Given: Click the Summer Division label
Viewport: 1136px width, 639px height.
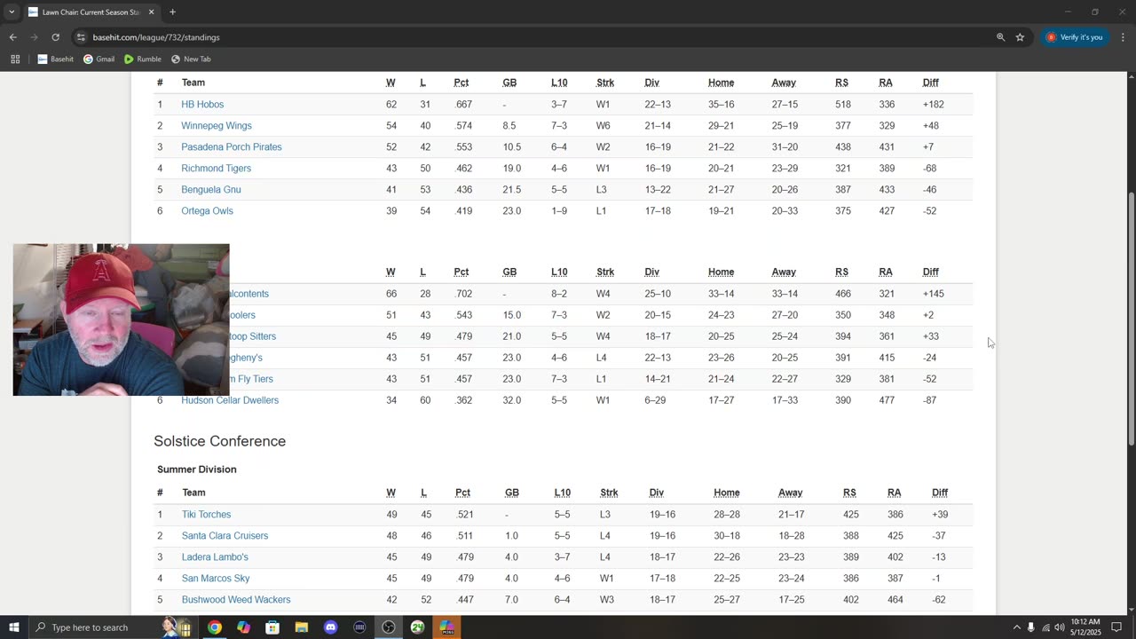Looking at the screenshot, I should pos(197,469).
